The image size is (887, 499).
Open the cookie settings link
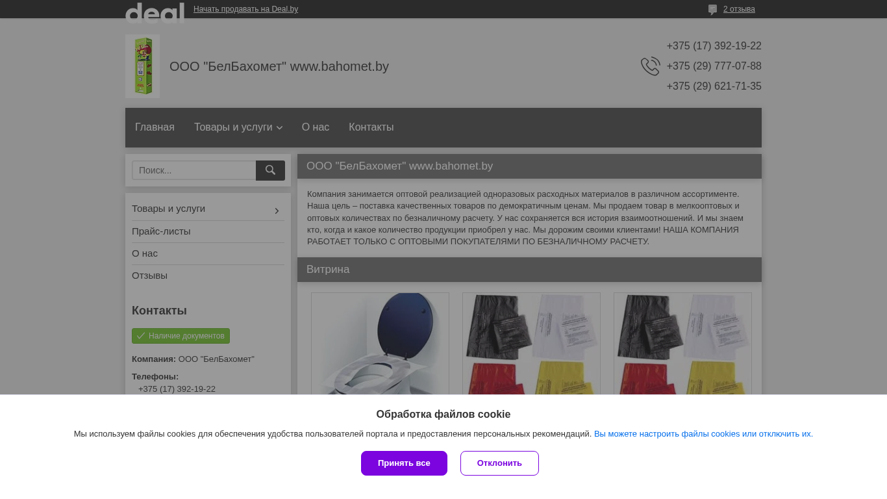(x=703, y=434)
